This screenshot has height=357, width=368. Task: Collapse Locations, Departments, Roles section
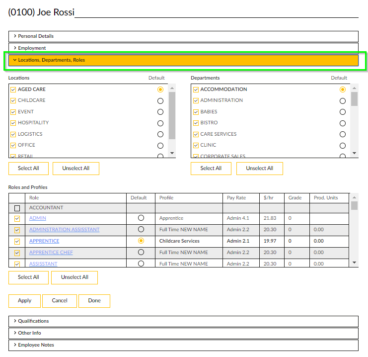point(52,60)
